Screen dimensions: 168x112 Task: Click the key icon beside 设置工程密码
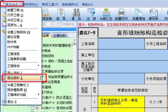(x=4, y=32)
